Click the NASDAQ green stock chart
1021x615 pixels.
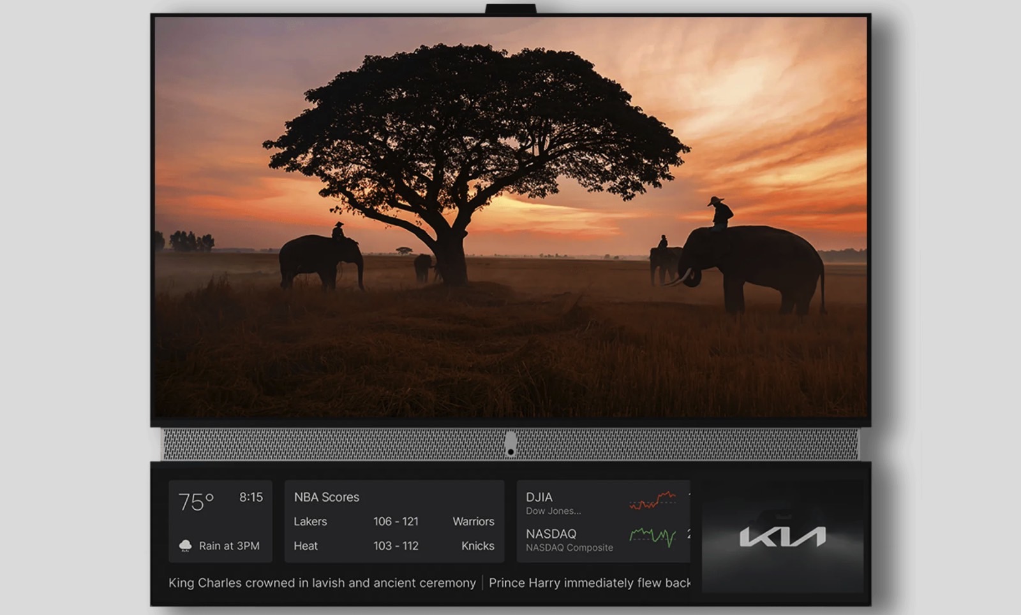(x=652, y=537)
